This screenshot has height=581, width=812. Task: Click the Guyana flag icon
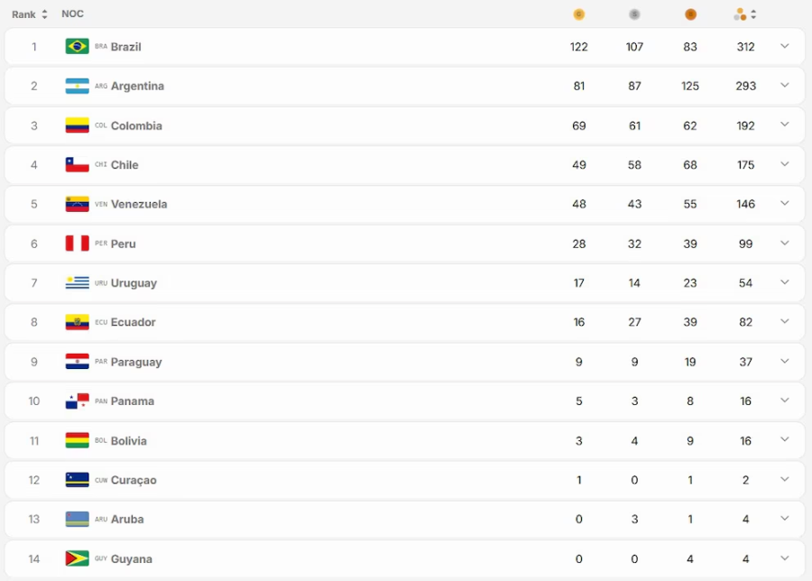coord(78,558)
